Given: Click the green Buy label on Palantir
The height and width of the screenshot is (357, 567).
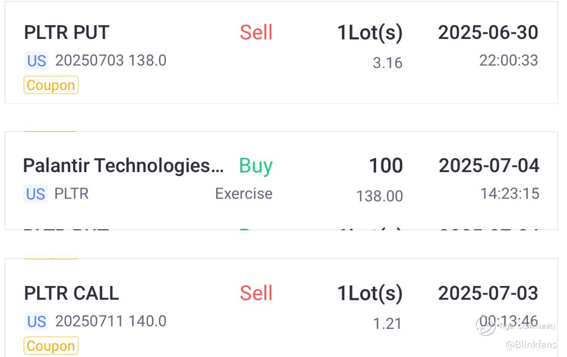Looking at the screenshot, I should 256,166.
